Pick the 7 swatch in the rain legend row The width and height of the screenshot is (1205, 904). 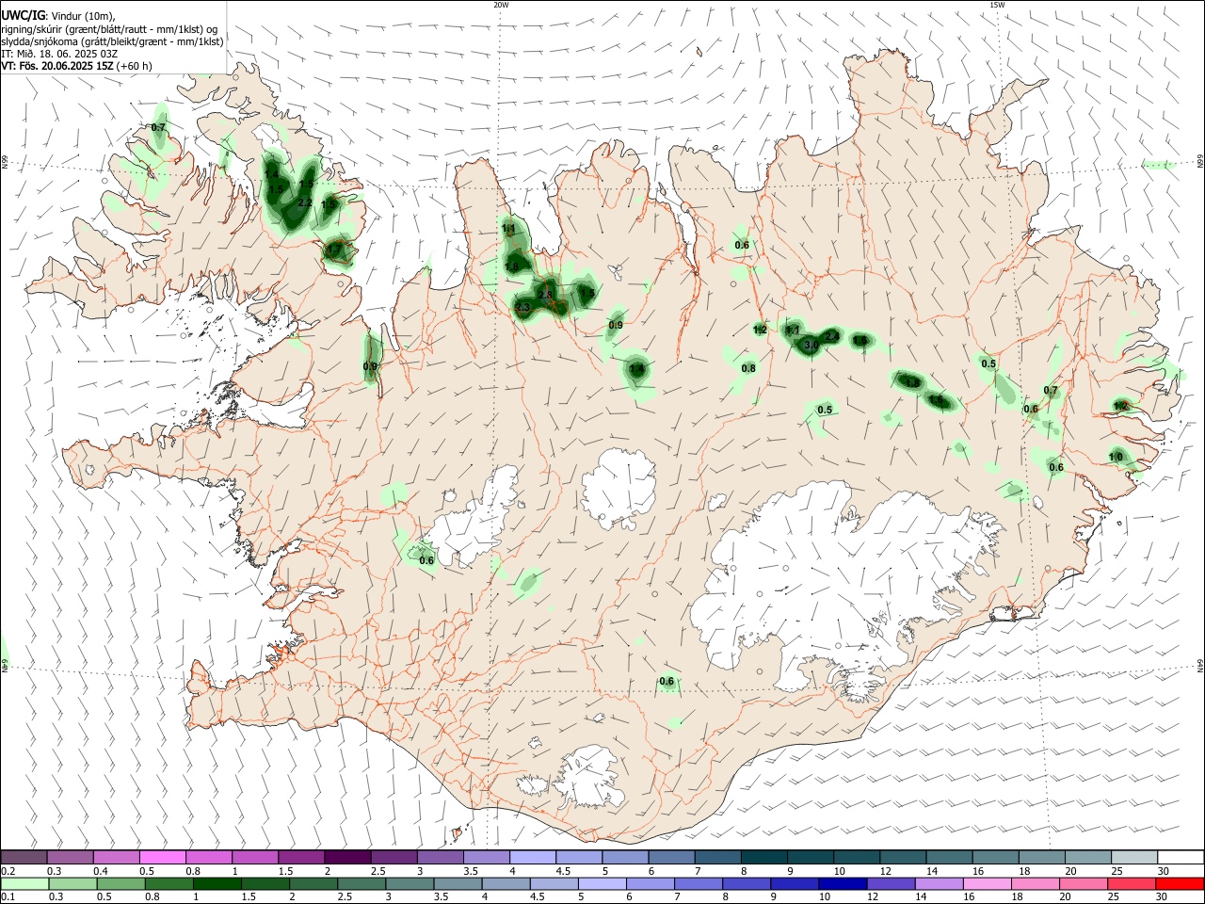click(699, 883)
